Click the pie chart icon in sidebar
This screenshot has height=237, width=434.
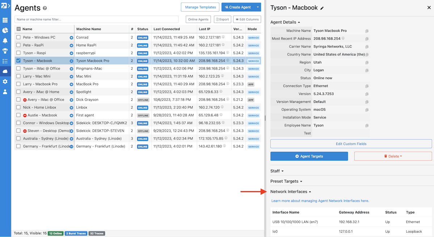[5, 30]
